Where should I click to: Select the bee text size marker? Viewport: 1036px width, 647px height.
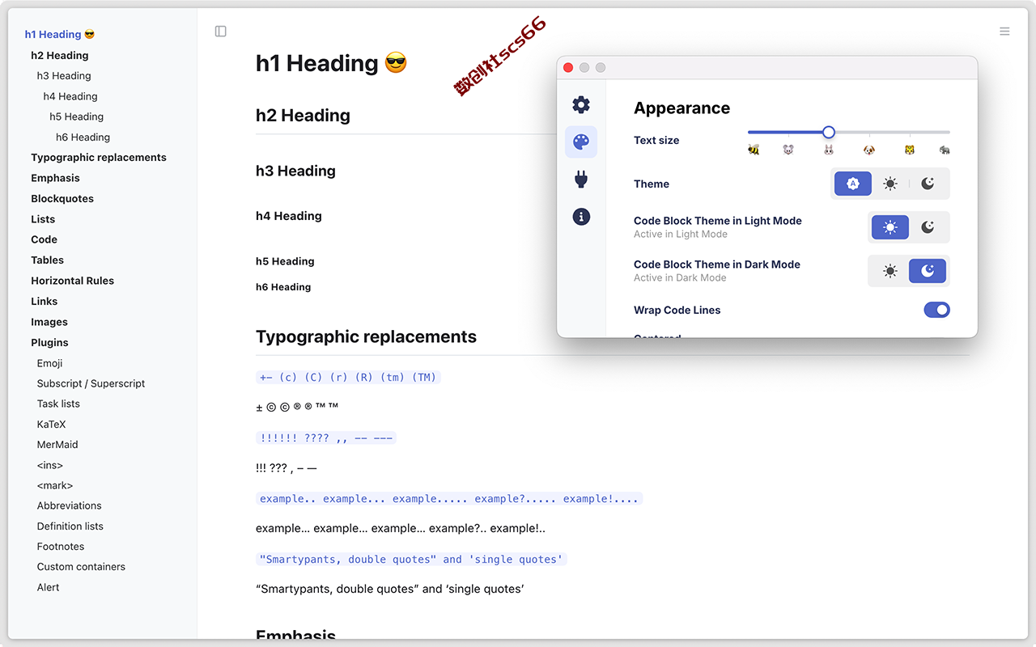tap(754, 150)
